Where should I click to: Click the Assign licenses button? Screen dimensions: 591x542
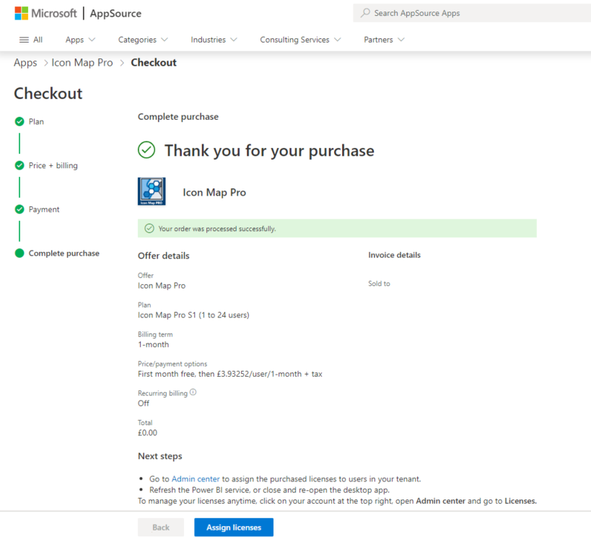(x=233, y=528)
